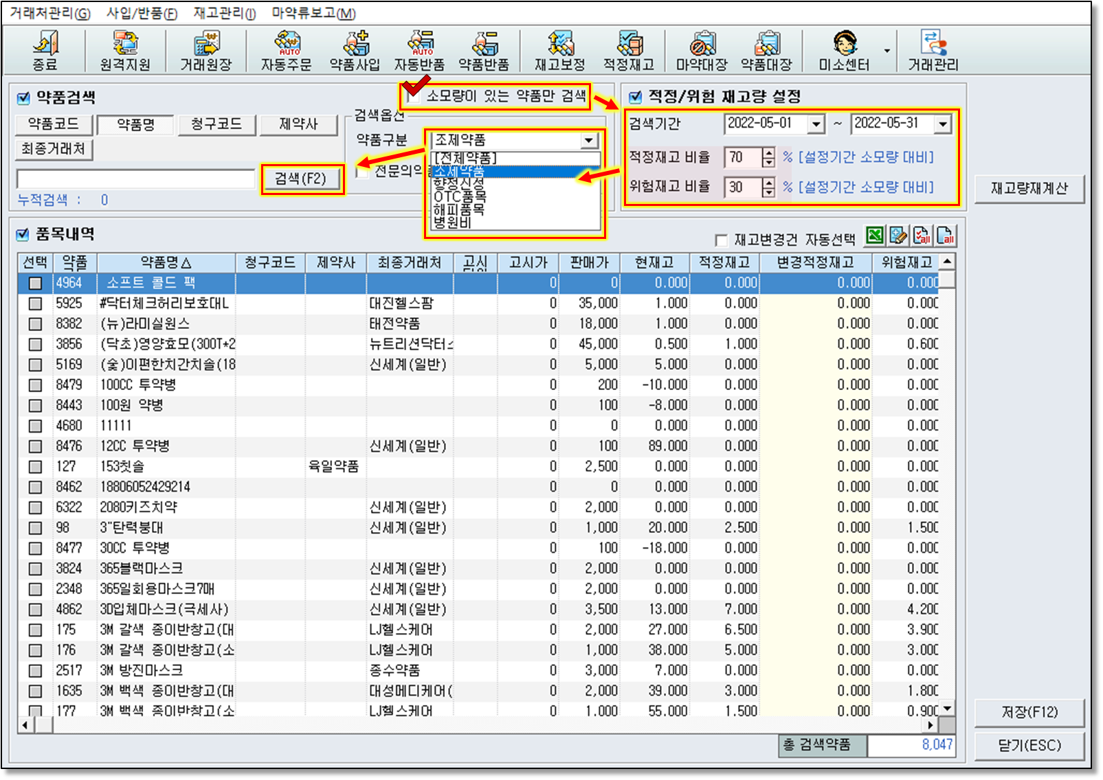Open 마약대장 narcotics ledger icon

click(701, 51)
